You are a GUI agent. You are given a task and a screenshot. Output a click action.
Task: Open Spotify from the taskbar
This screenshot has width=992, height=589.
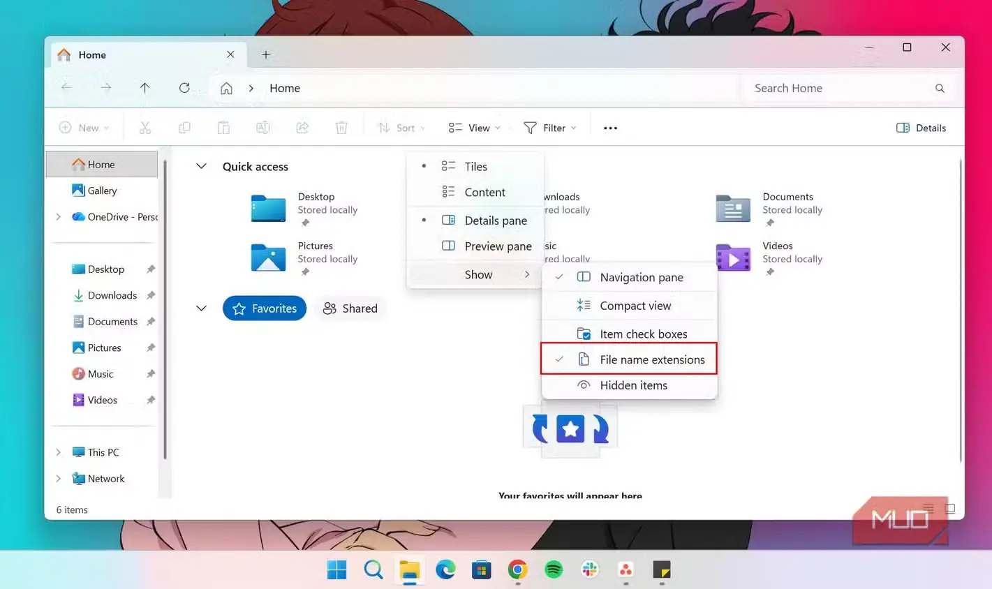point(554,569)
